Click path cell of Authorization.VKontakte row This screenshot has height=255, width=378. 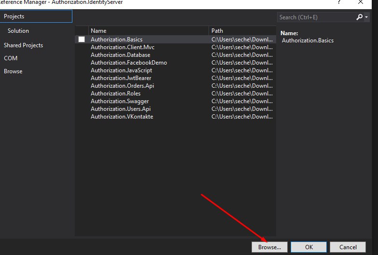242,117
